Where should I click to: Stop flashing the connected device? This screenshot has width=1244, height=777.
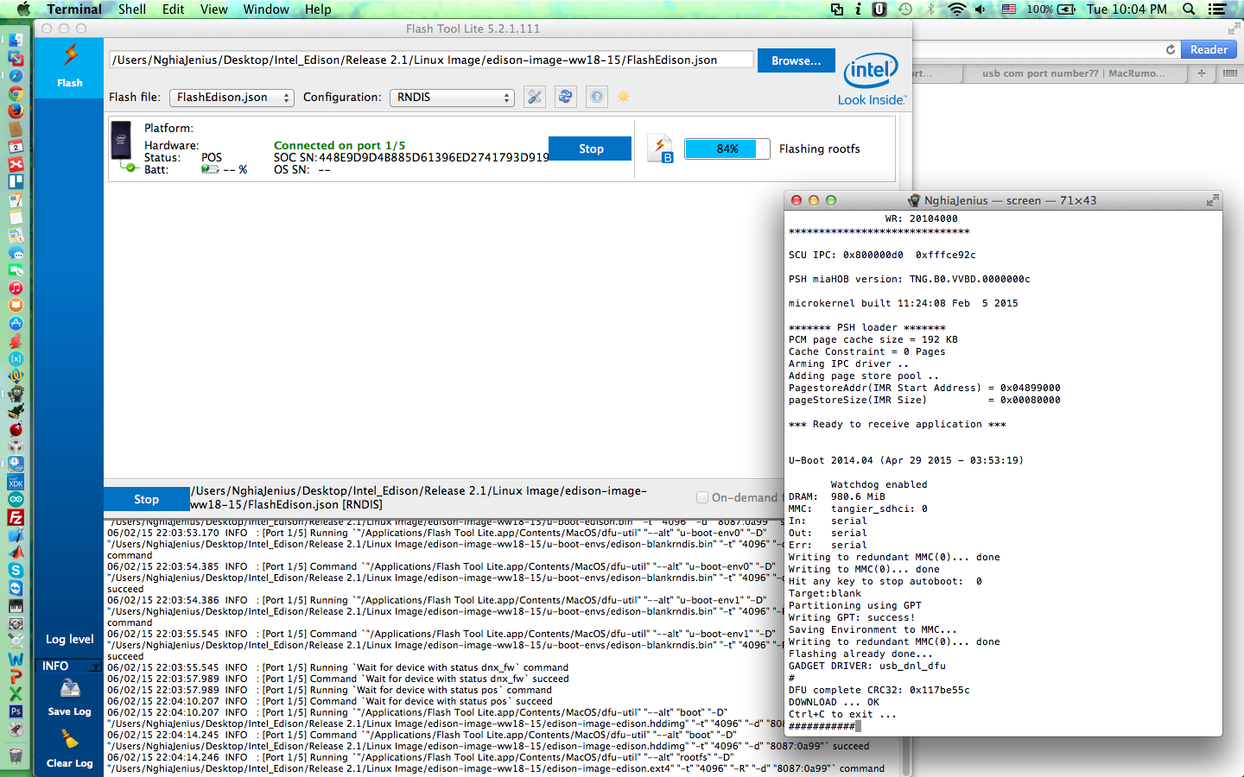click(591, 148)
